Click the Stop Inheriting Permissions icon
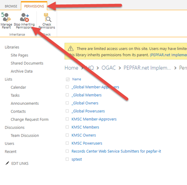187x185 pixels. coord(24,17)
